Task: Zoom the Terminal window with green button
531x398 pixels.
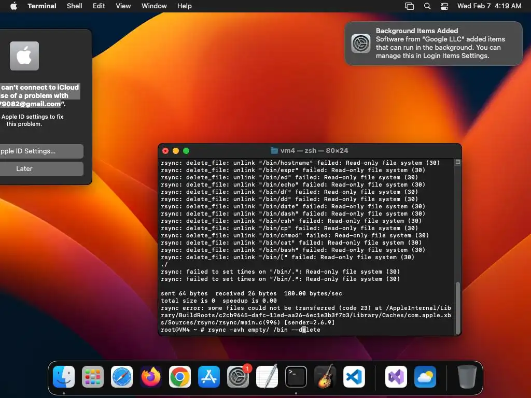Action: pyautogui.click(x=186, y=151)
